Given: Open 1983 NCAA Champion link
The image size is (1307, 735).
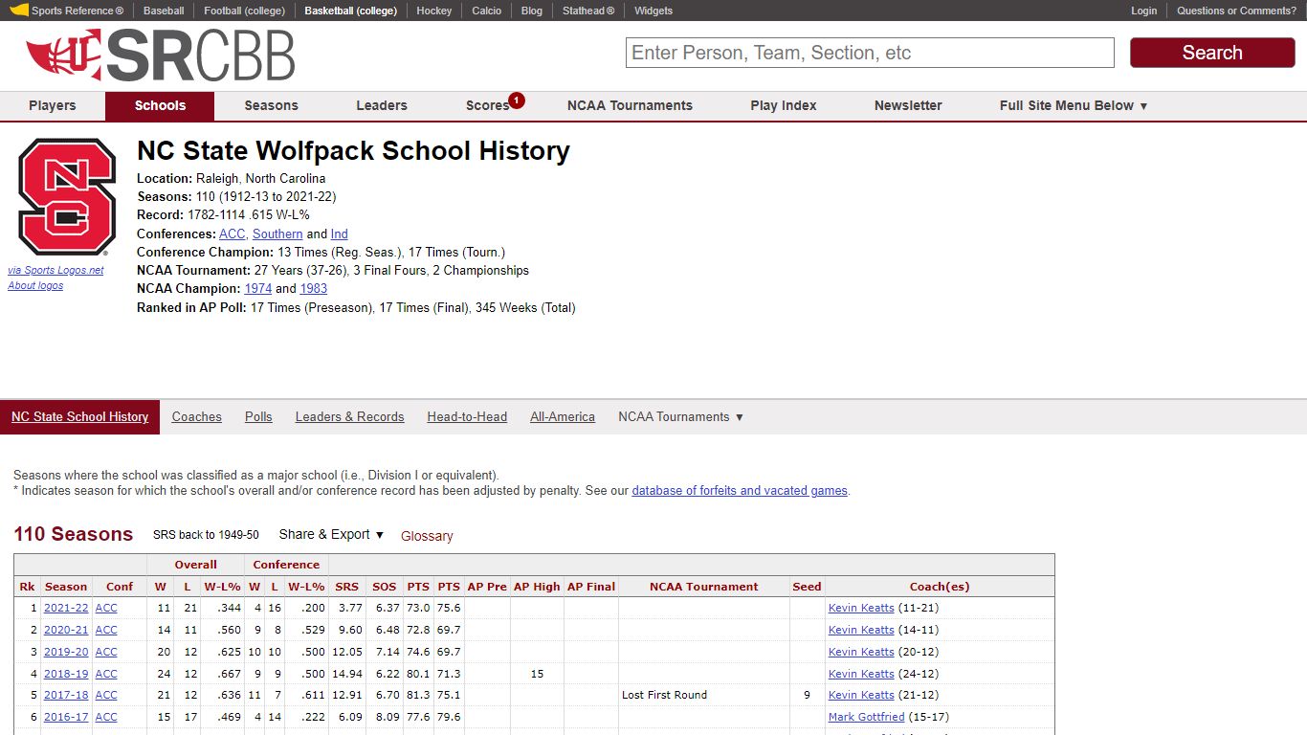Looking at the screenshot, I should pyautogui.click(x=314, y=288).
